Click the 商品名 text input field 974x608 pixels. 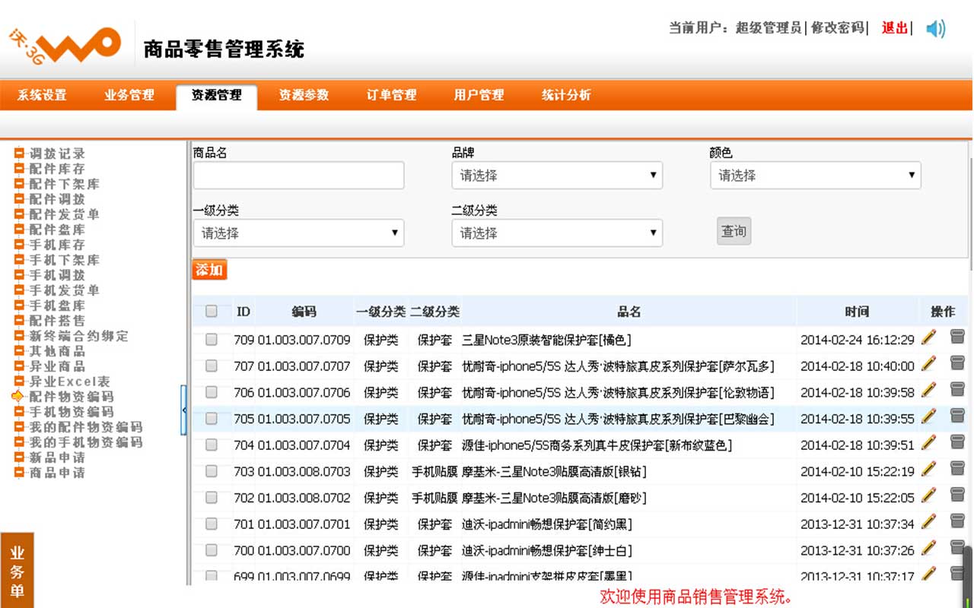coord(298,176)
